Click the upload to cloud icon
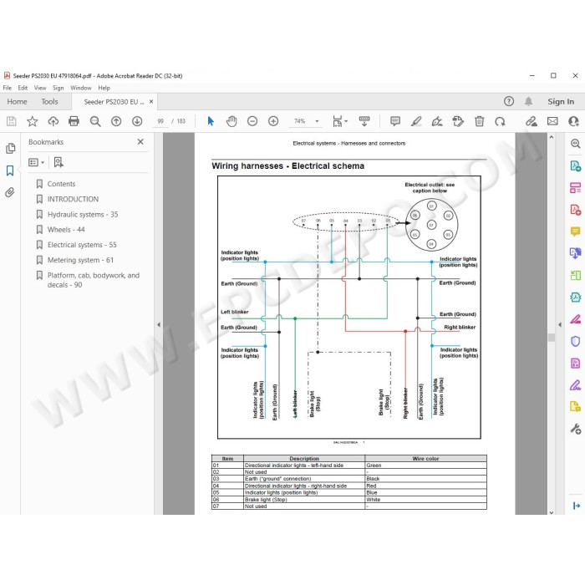The height and width of the screenshot is (585, 585). 53,121
